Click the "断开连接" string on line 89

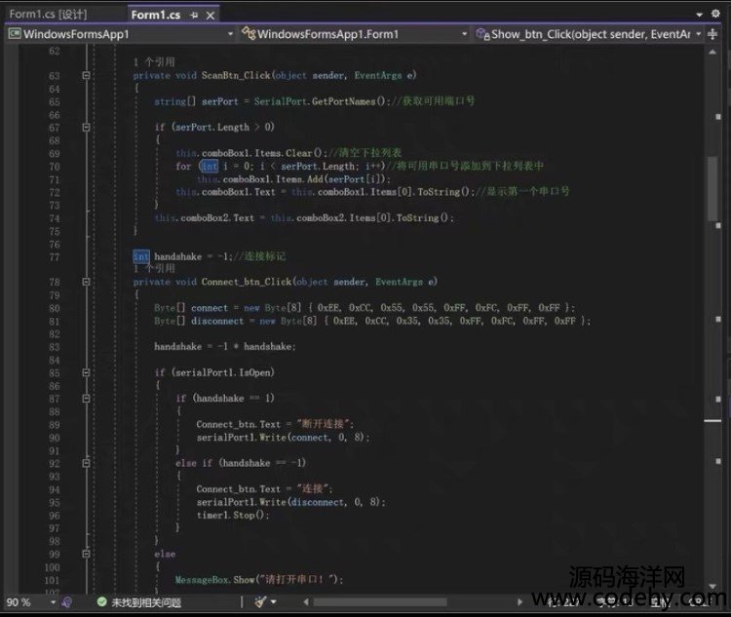[x=323, y=424]
